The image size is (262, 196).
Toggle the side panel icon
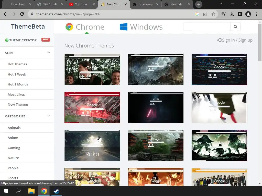click(240, 14)
